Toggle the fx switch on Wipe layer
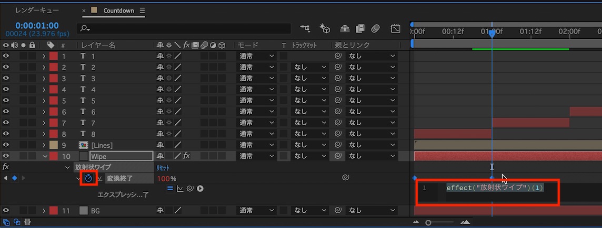Viewport: 602px width, 228px height. pos(186,156)
